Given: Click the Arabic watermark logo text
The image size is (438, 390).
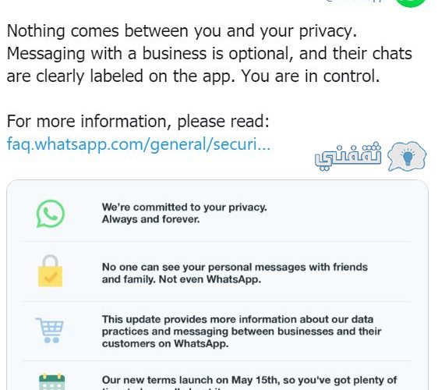Looking at the screenshot, I should pyautogui.click(x=348, y=156).
